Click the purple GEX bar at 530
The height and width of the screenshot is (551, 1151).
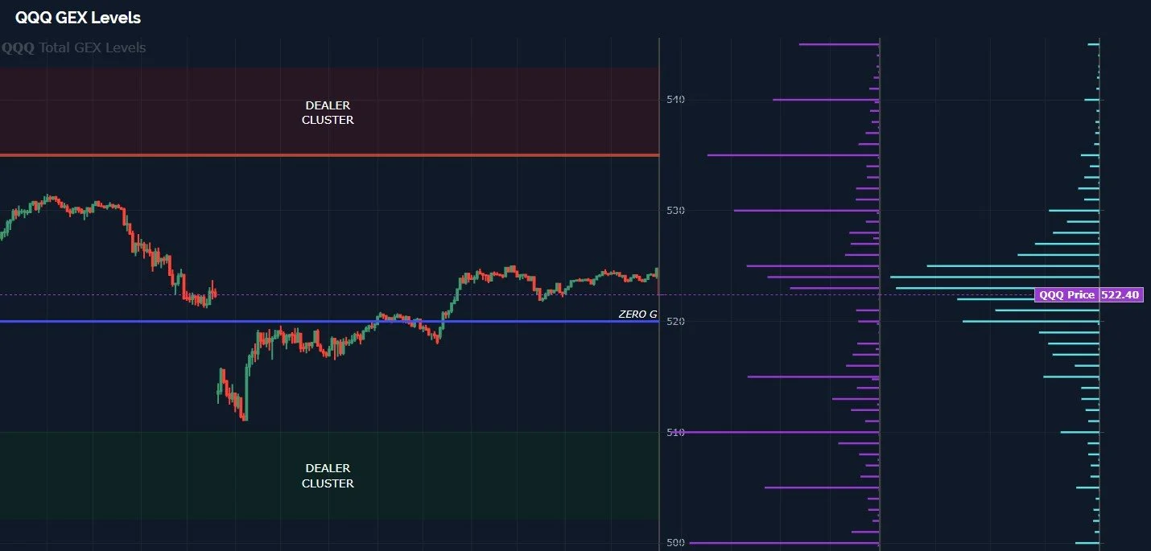(x=807, y=211)
